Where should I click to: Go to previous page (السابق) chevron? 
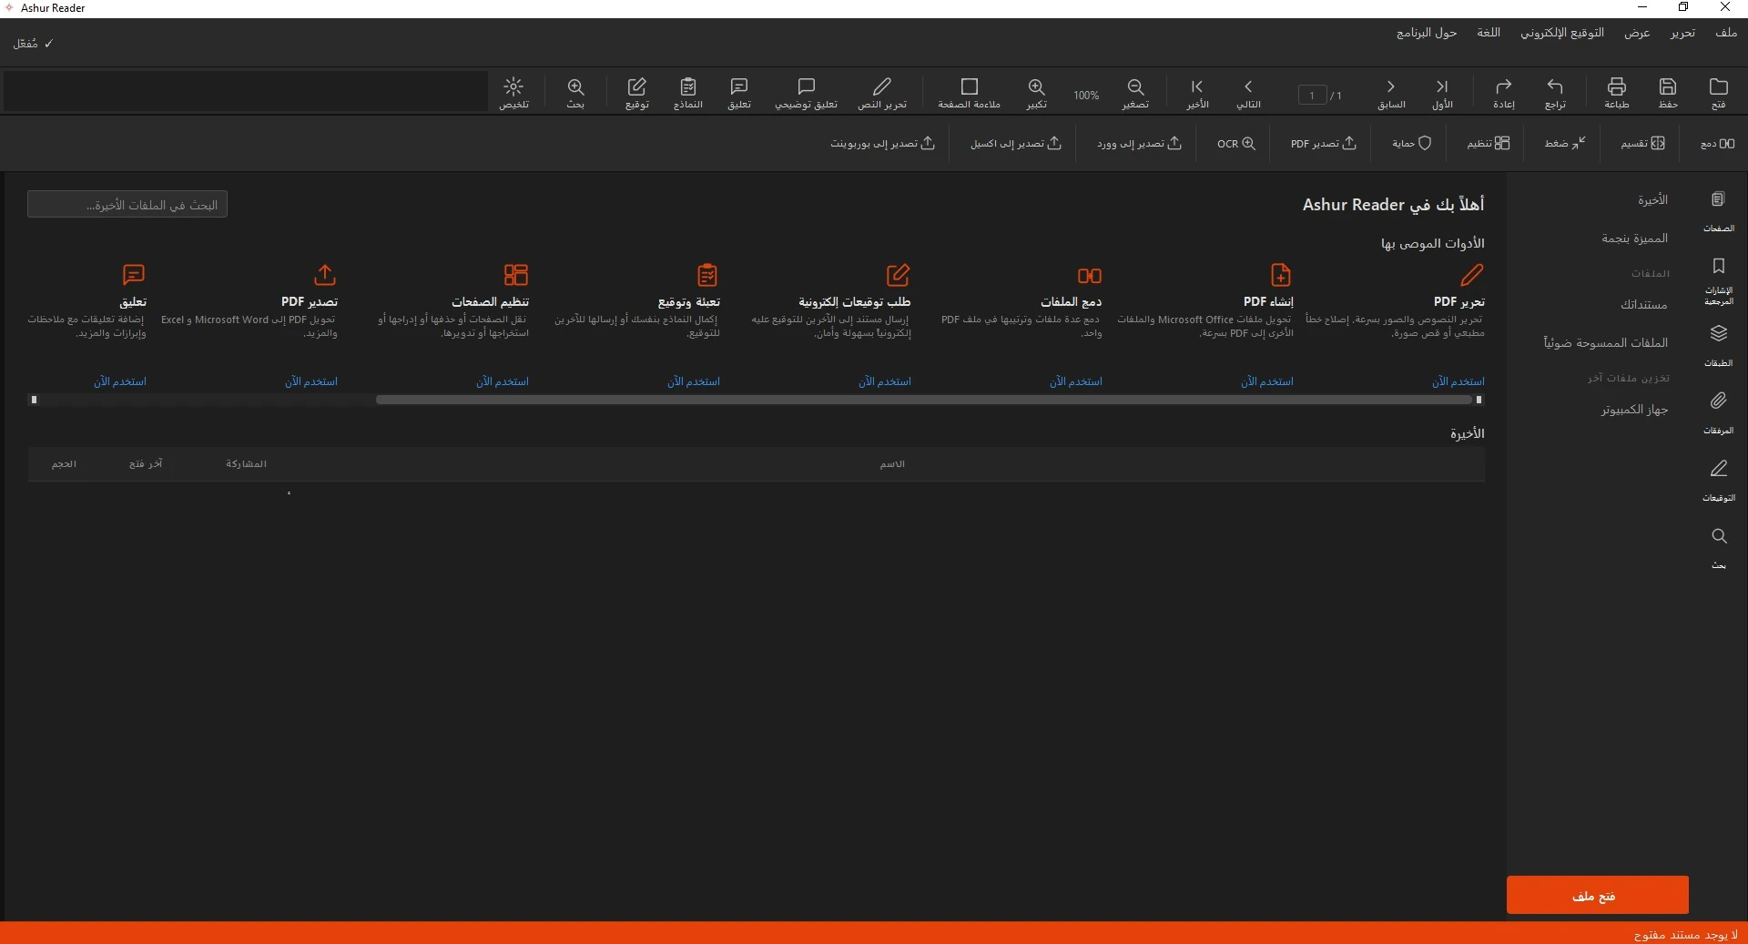[1390, 87]
